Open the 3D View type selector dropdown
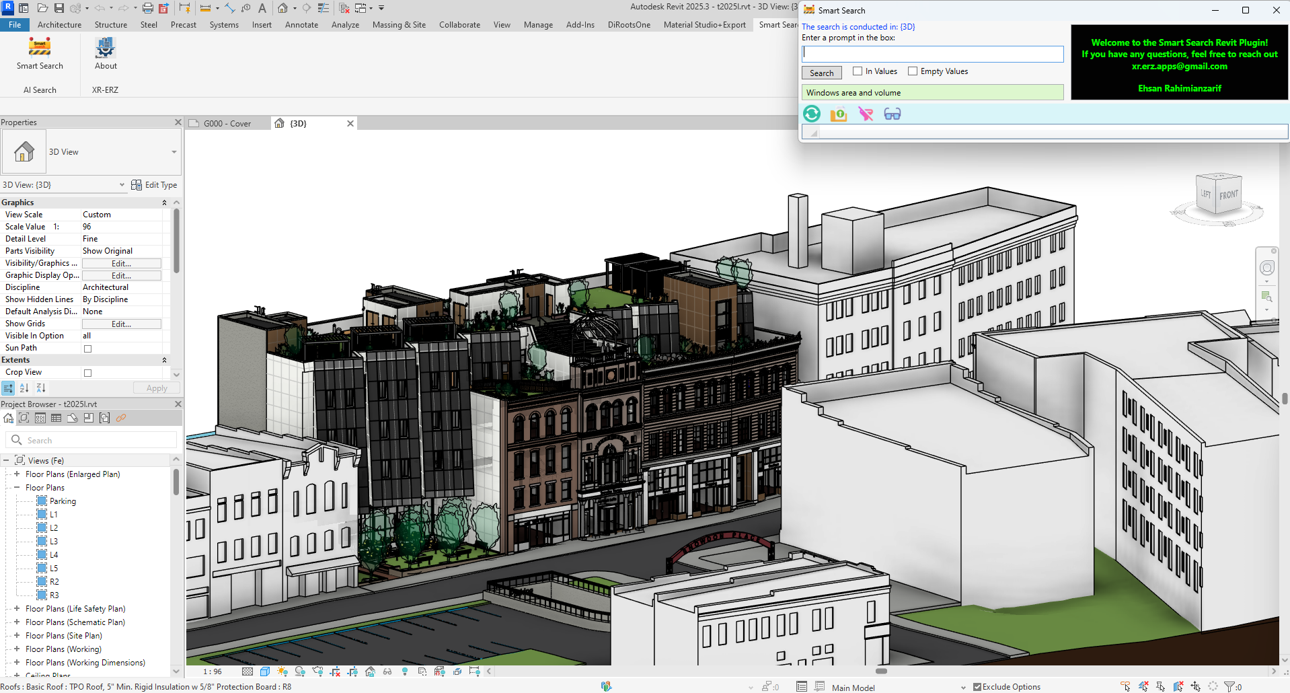 [174, 152]
